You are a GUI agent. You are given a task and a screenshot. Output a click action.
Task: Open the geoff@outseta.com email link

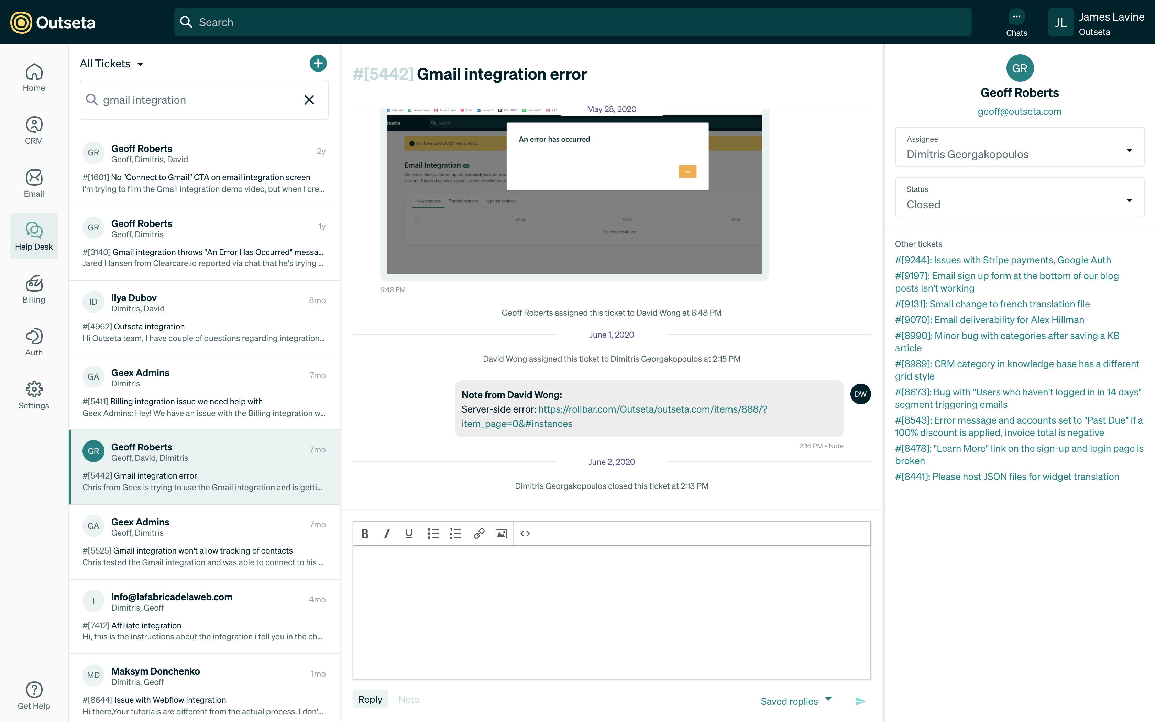pyautogui.click(x=1020, y=112)
